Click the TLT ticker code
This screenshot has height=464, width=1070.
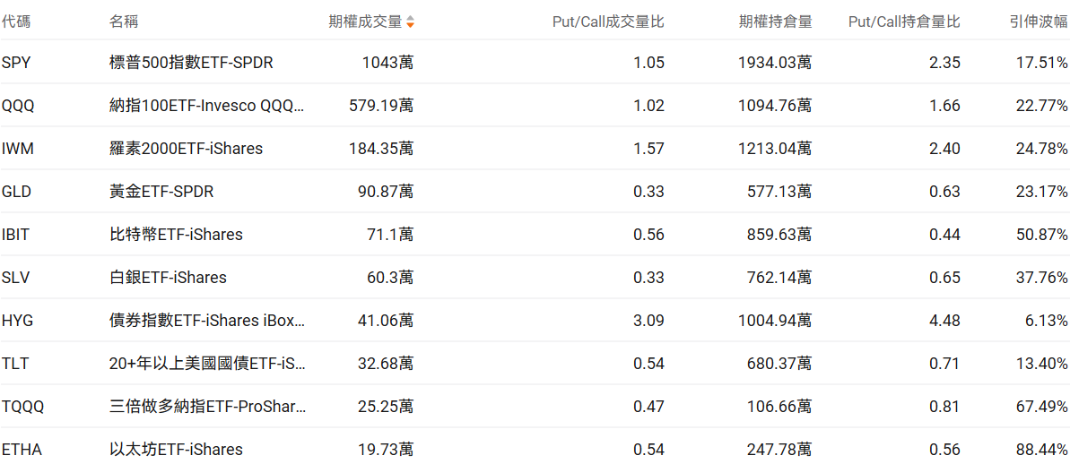pos(15,364)
